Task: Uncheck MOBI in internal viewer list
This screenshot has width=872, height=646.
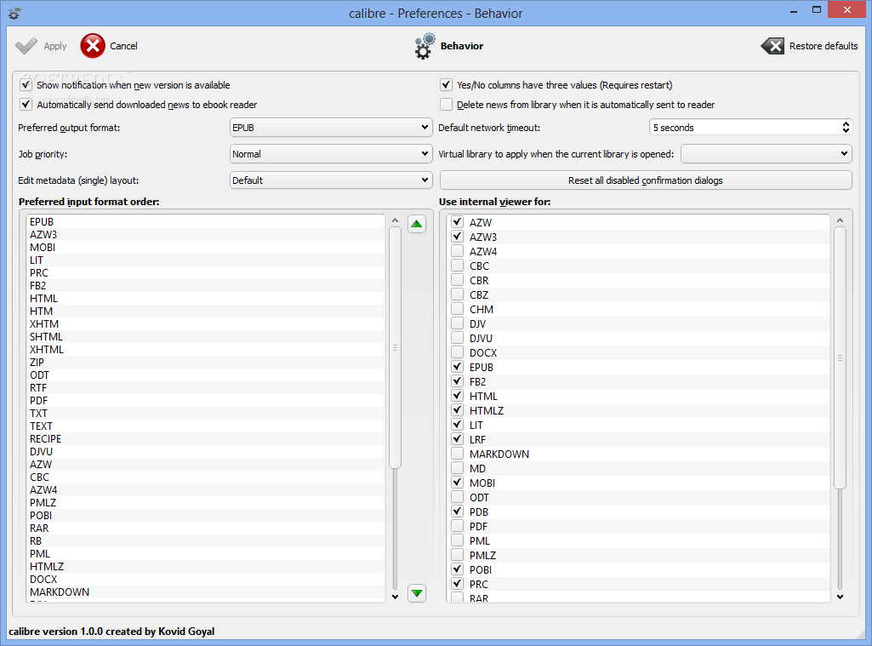Action: click(x=457, y=483)
